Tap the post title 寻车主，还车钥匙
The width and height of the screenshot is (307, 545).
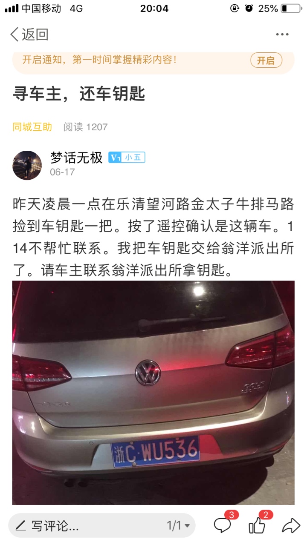pyautogui.click(x=79, y=94)
